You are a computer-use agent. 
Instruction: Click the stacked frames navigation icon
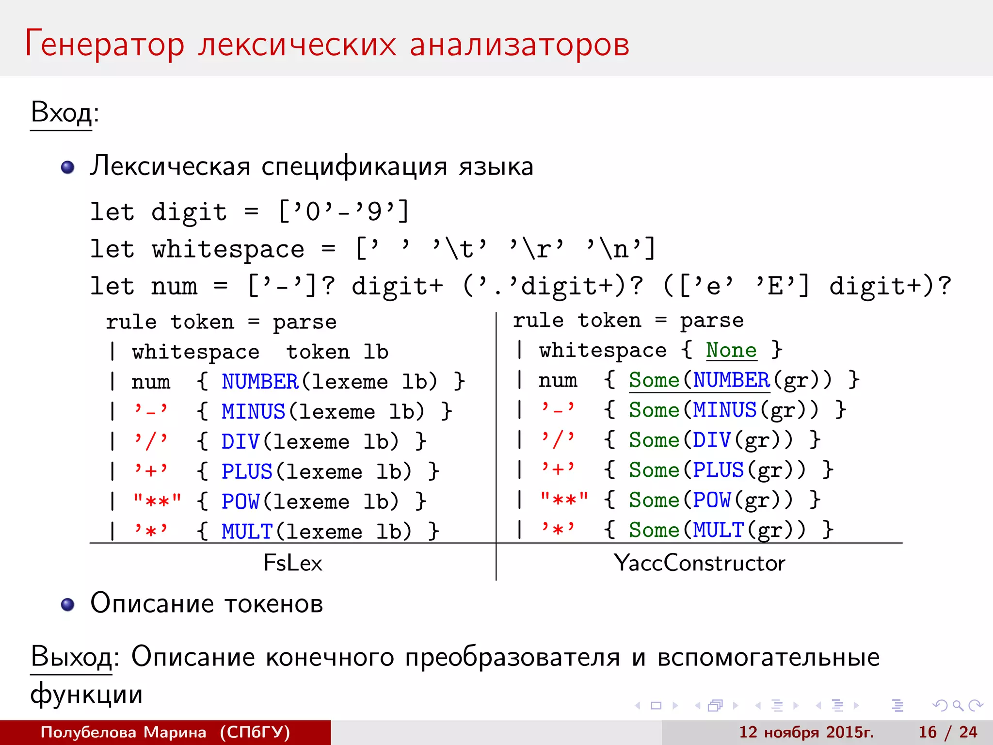click(x=716, y=706)
